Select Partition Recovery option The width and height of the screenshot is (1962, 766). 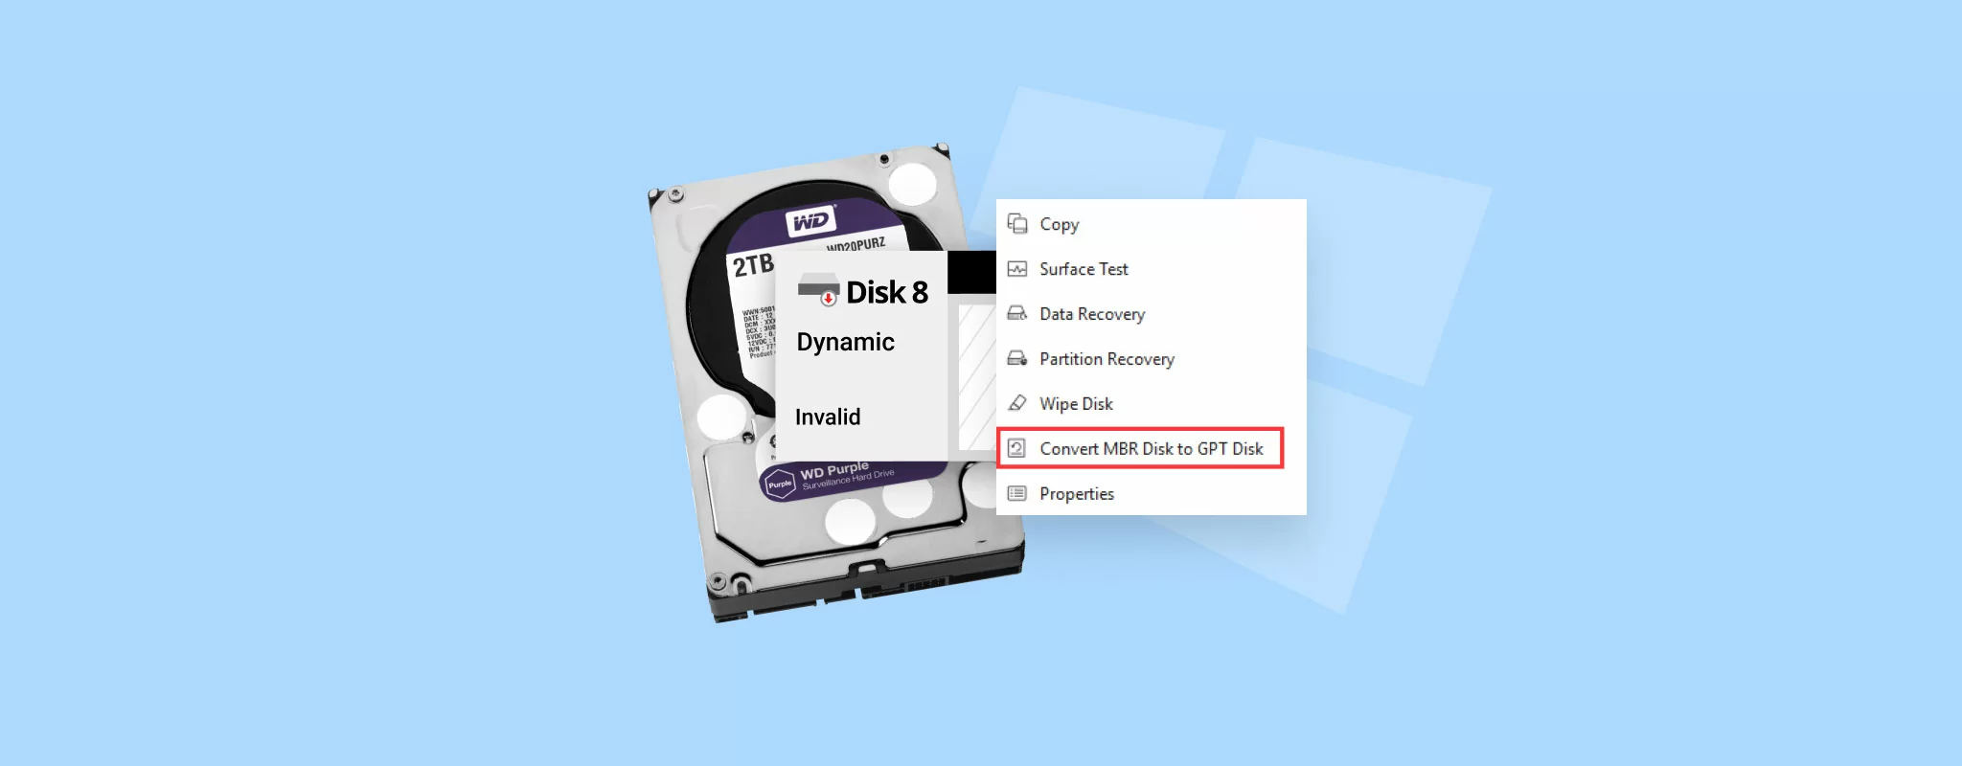click(1152, 359)
